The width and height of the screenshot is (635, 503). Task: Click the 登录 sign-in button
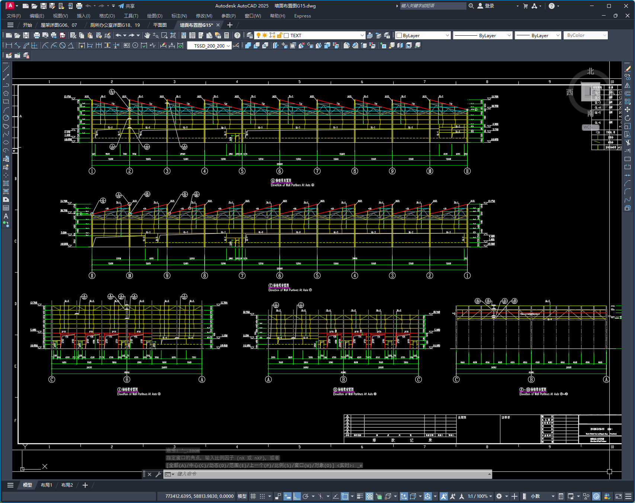tap(486, 6)
